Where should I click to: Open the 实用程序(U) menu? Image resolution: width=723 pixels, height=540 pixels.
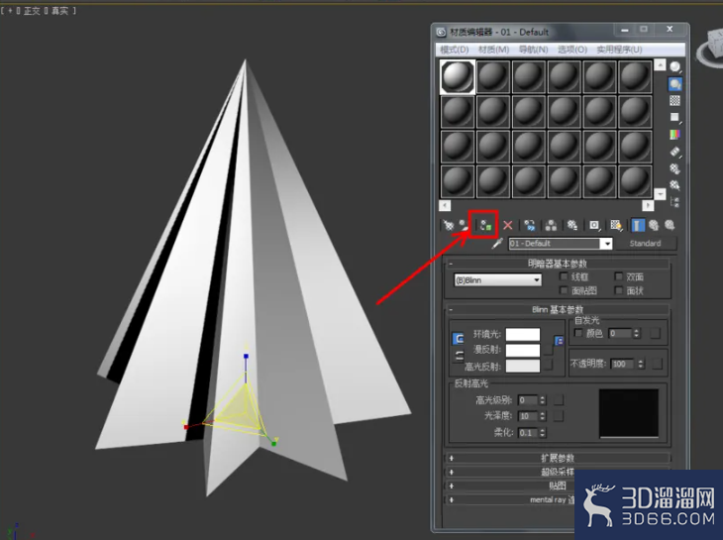click(x=619, y=50)
